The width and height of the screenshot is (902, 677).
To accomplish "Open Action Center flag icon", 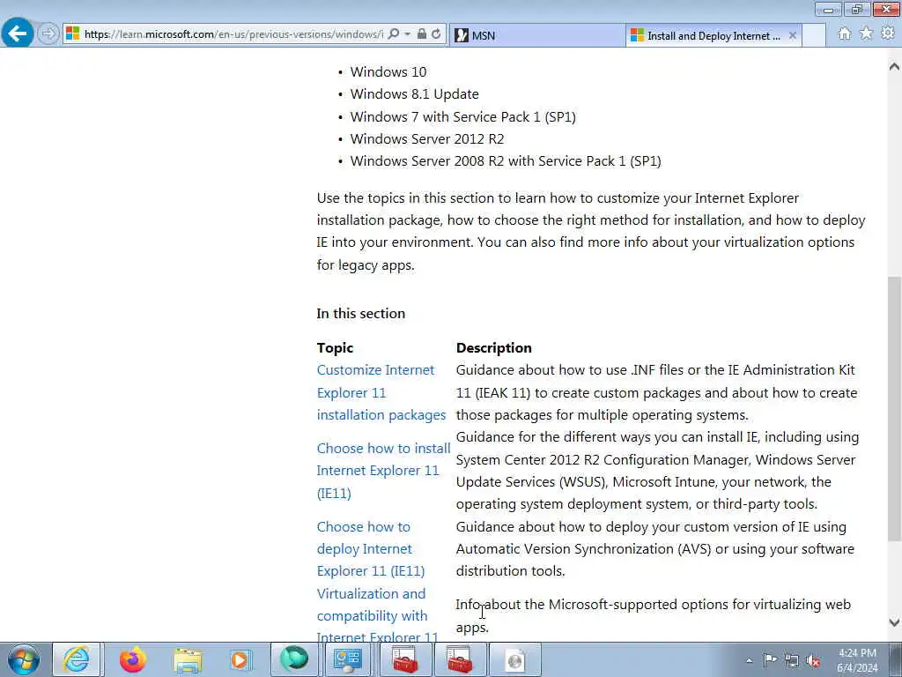I will 770,660.
